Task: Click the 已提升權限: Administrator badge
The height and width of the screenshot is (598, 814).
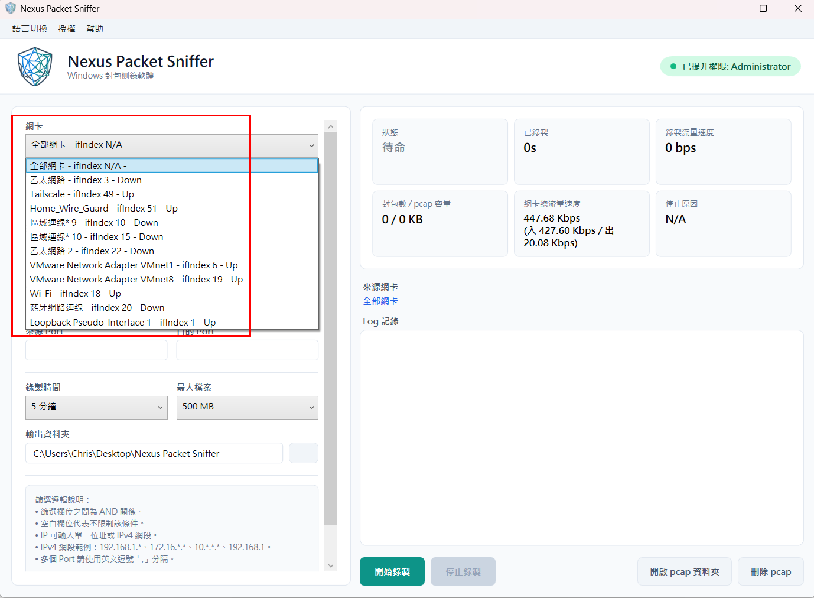Action: [x=730, y=66]
